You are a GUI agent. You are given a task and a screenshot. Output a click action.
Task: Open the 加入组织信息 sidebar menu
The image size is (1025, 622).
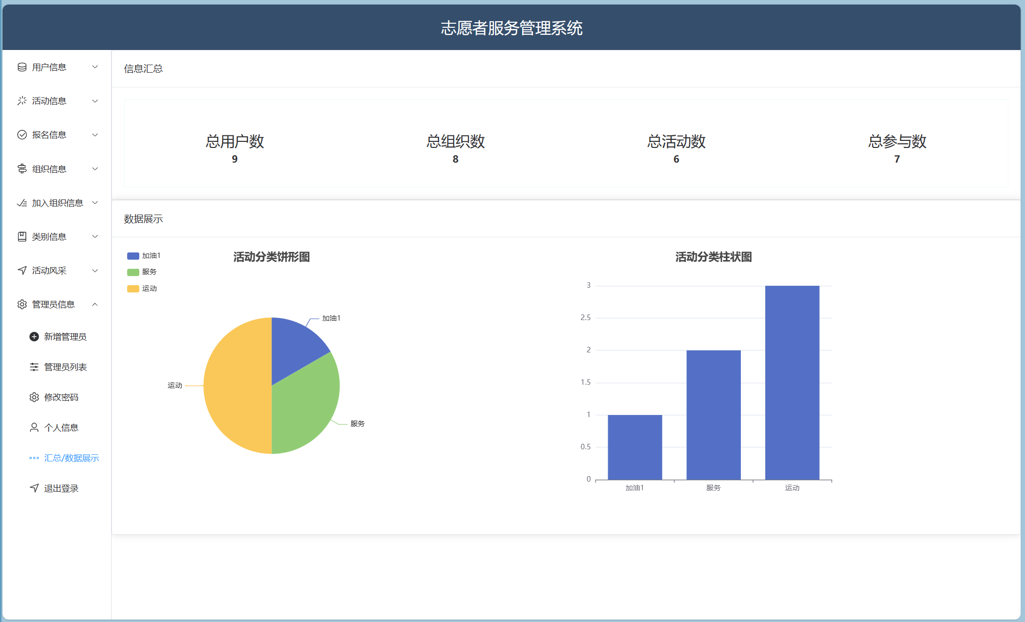[57, 203]
